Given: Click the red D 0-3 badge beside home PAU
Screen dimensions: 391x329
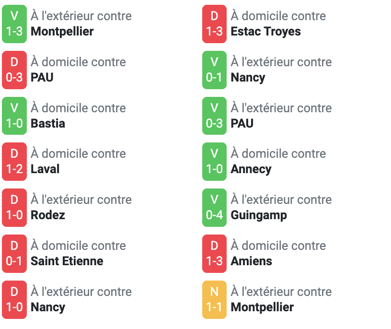Looking at the screenshot, I should 14,70.
